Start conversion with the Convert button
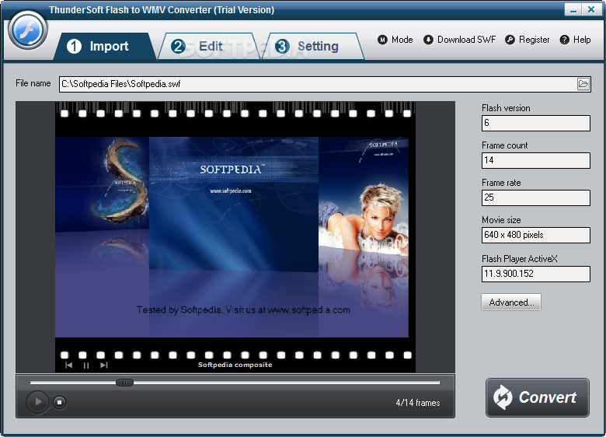The height and width of the screenshot is (437, 606). tap(537, 397)
